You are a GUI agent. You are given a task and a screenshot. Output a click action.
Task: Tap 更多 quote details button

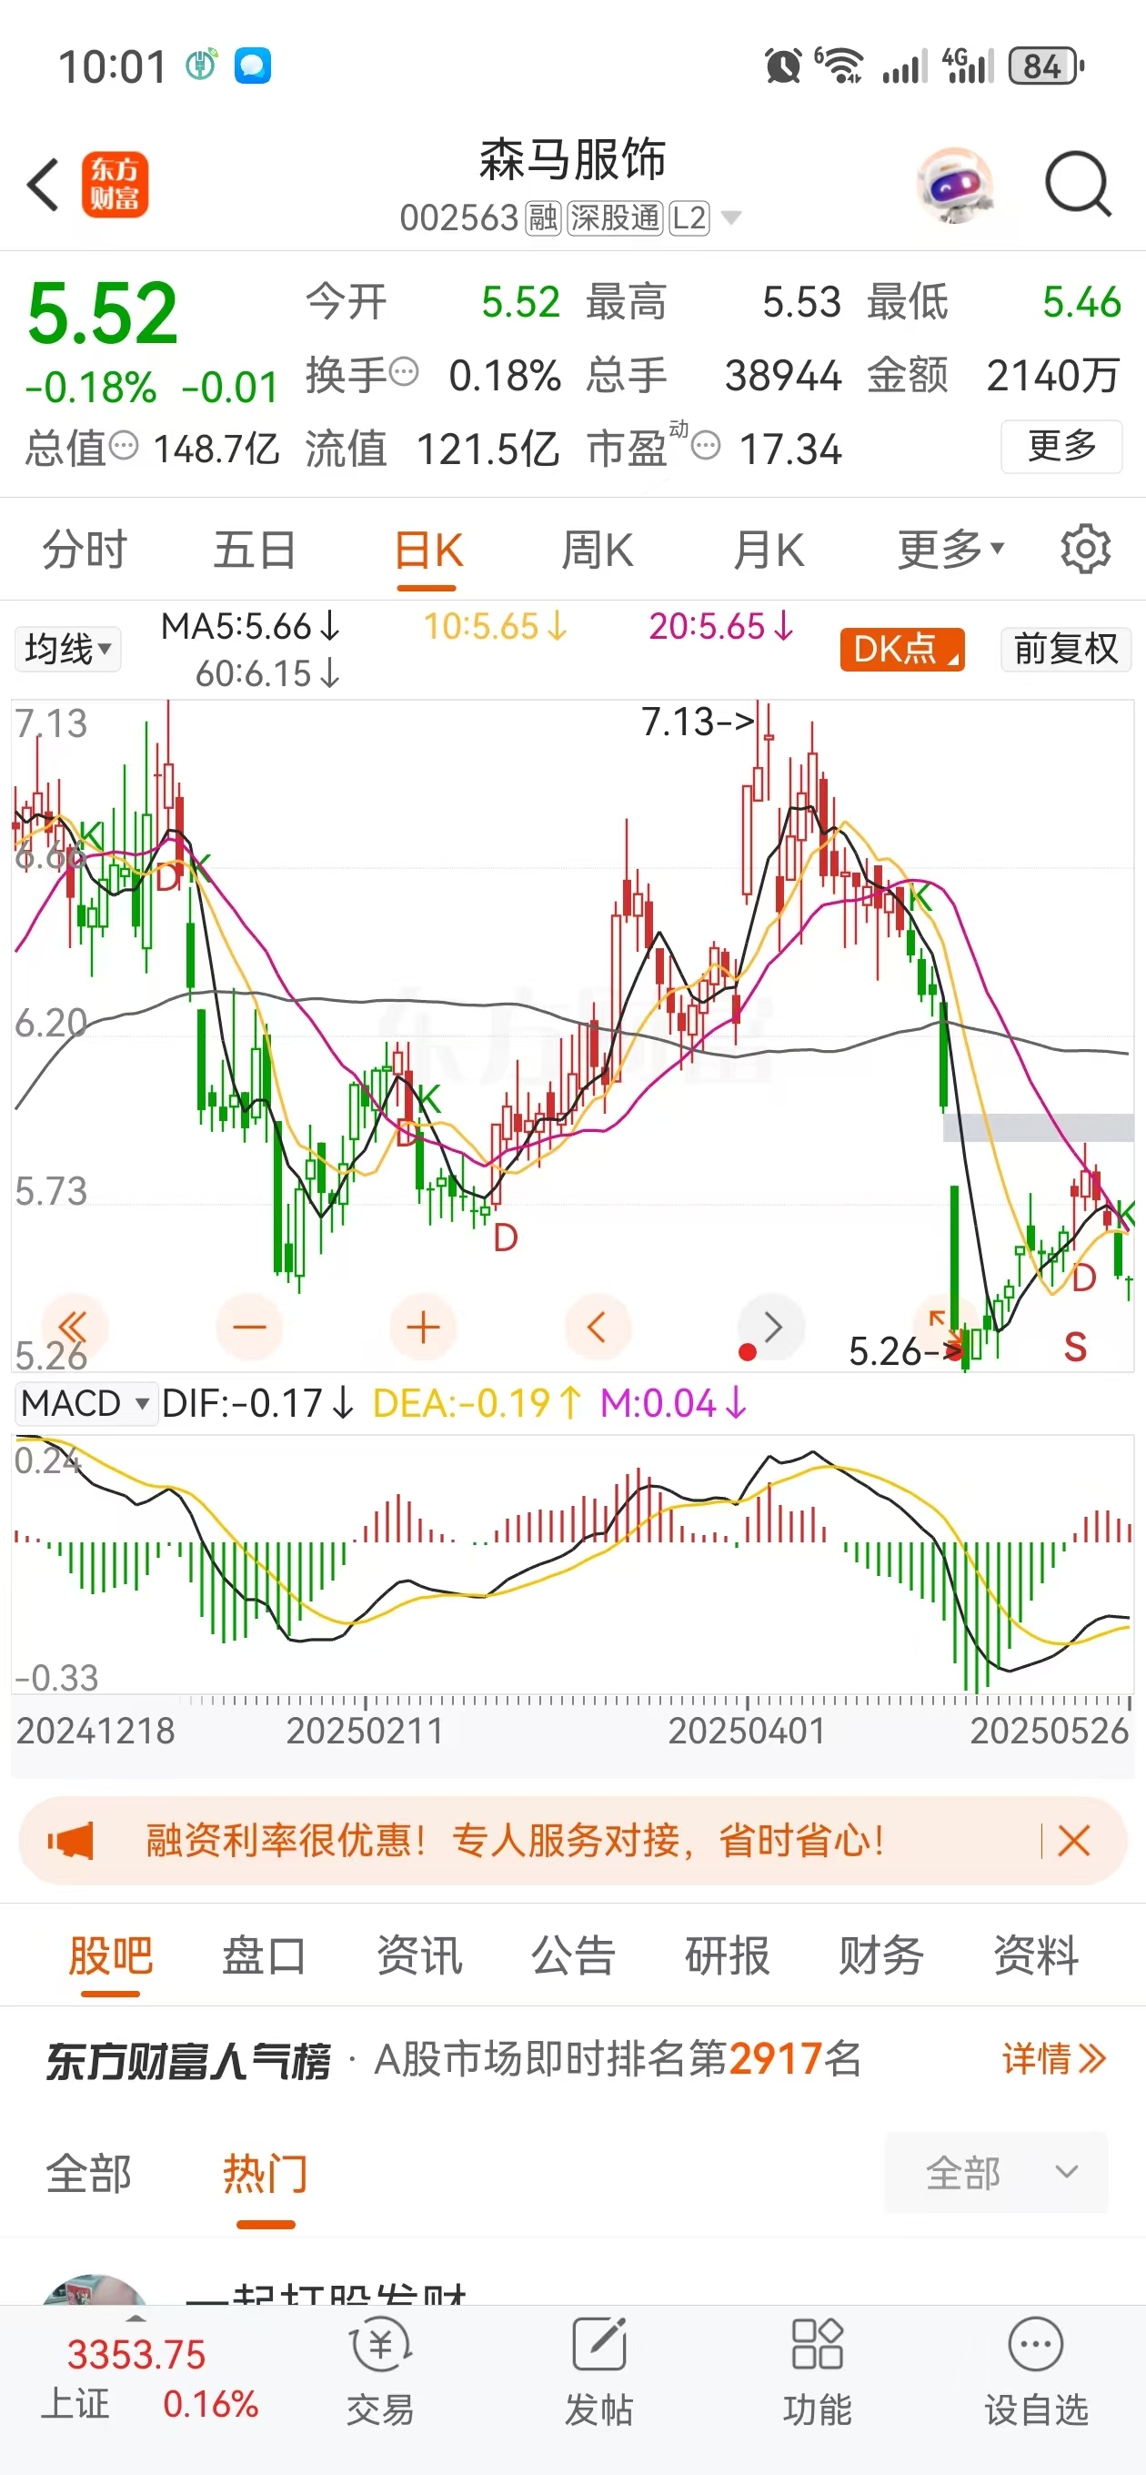(x=1061, y=446)
